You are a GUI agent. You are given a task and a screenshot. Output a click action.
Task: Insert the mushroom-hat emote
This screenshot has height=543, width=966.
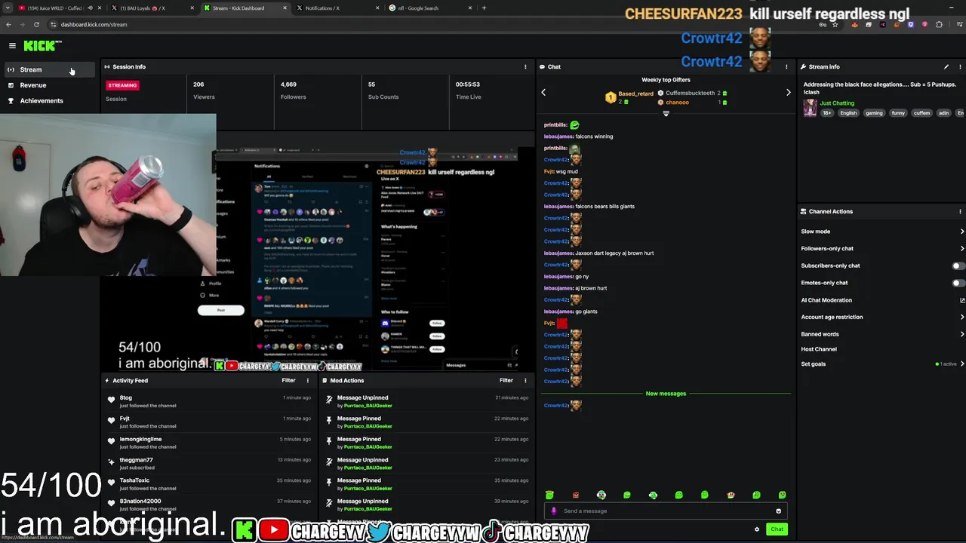point(731,495)
